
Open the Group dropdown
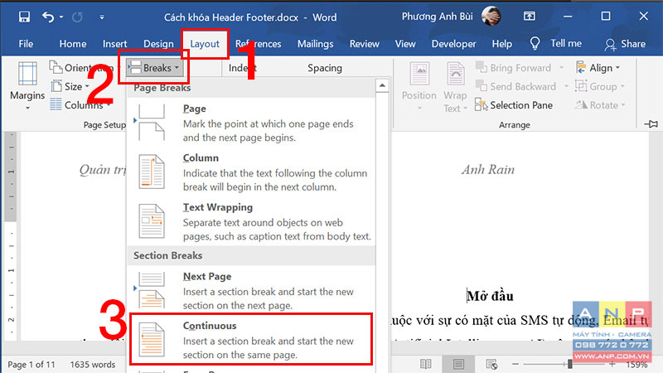pyautogui.click(x=600, y=86)
